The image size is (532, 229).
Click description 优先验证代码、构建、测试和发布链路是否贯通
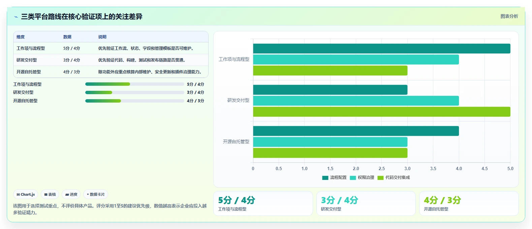point(143,60)
